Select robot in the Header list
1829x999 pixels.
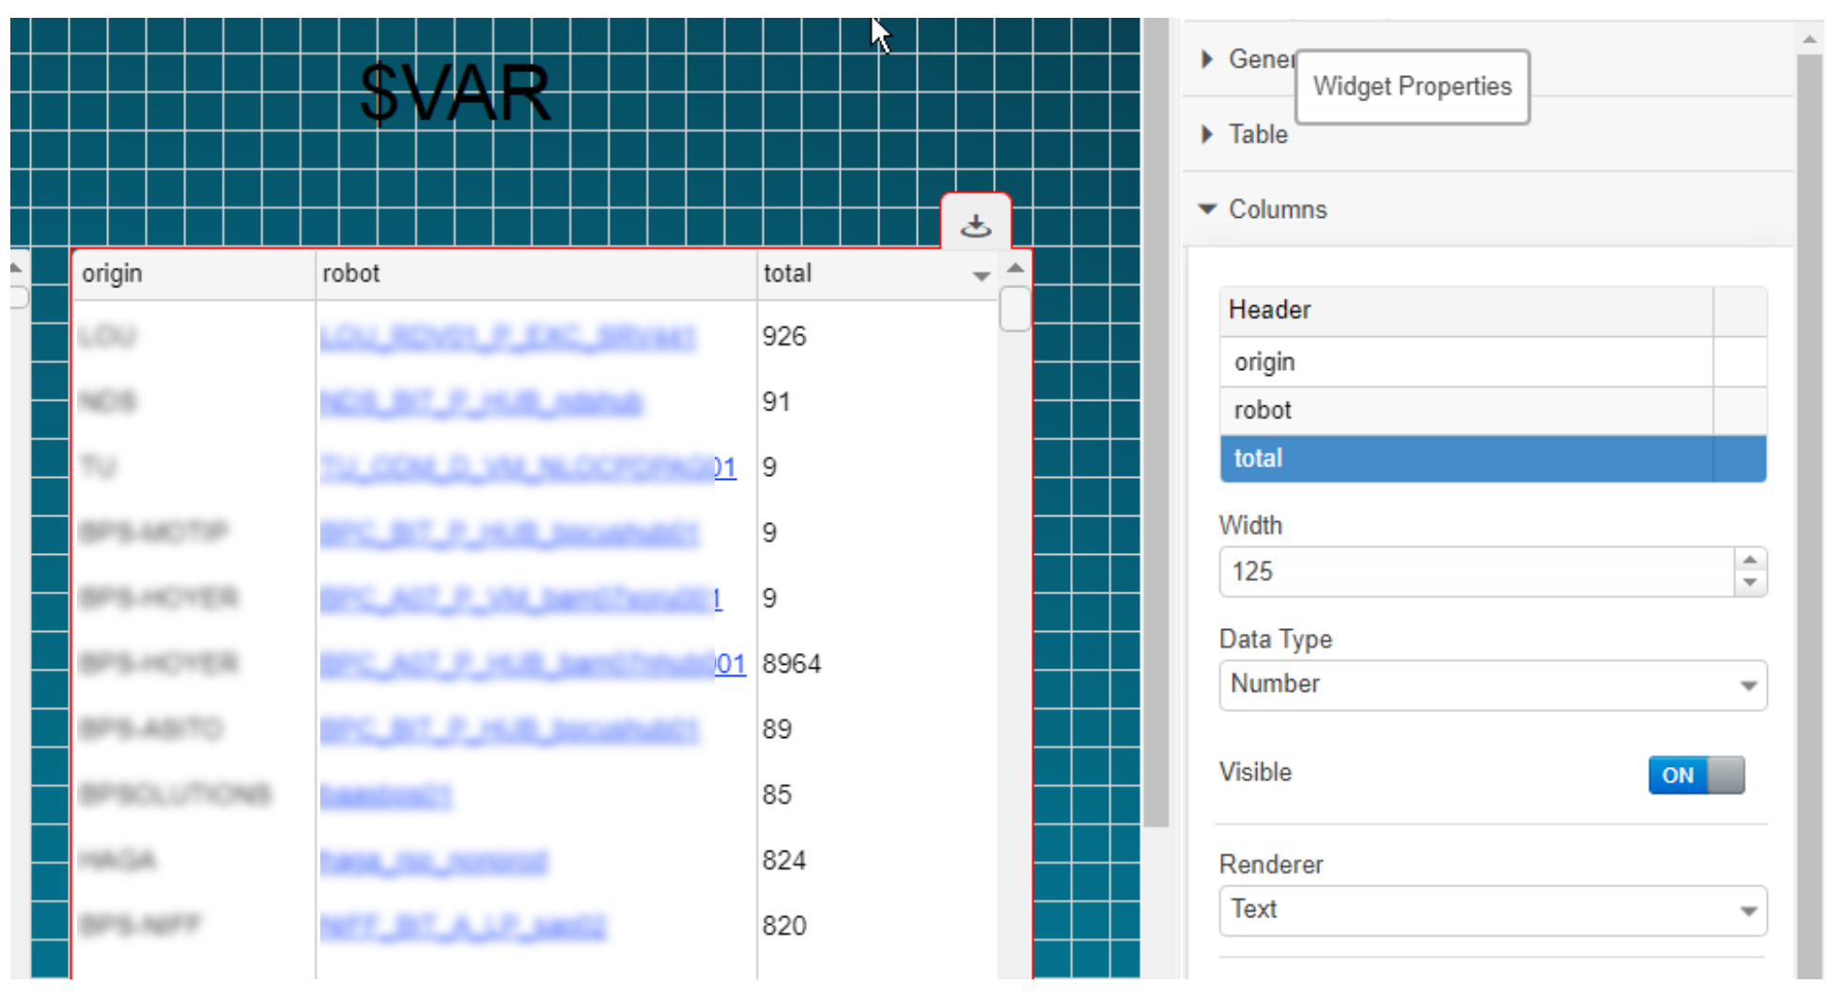coord(1465,410)
